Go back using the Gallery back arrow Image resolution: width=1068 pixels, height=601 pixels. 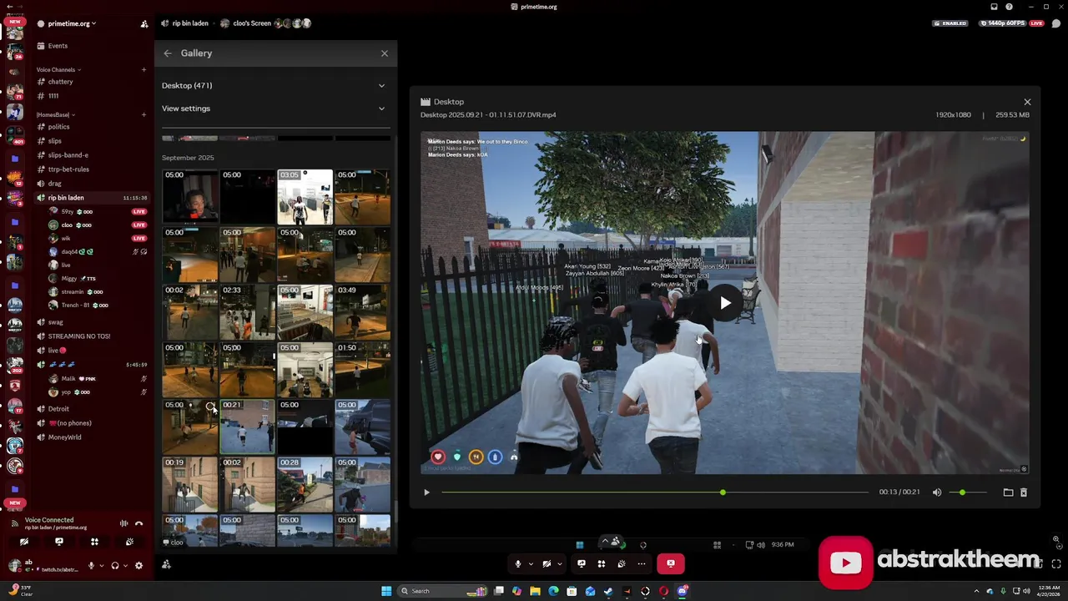(168, 53)
